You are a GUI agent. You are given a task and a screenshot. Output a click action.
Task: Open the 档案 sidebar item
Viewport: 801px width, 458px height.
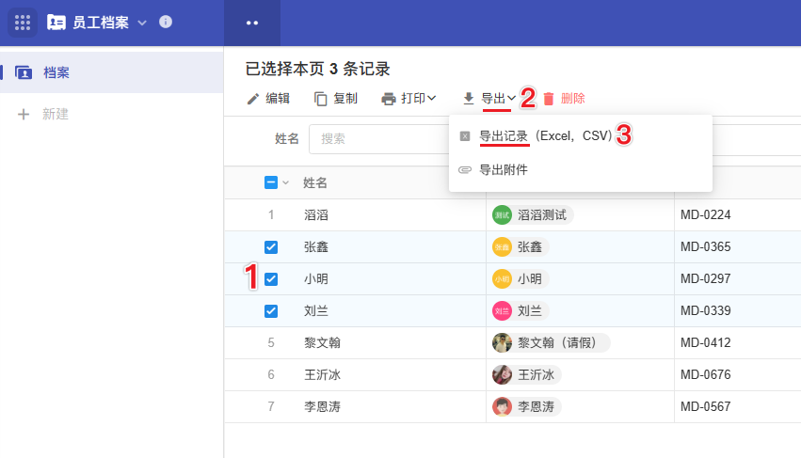[x=56, y=72]
